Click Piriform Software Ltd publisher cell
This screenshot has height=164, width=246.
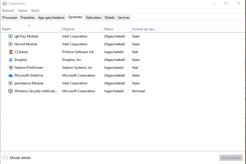pyautogui.click(x=78, y=52)
